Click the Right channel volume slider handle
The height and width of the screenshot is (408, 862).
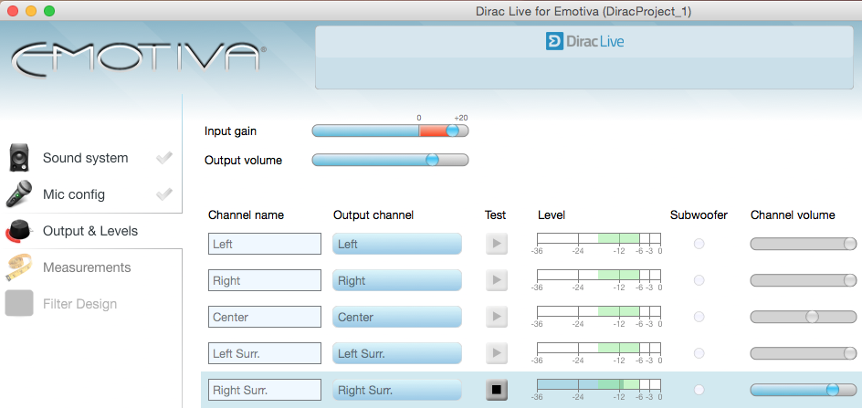pyautogui.click(x=850, y=280)
